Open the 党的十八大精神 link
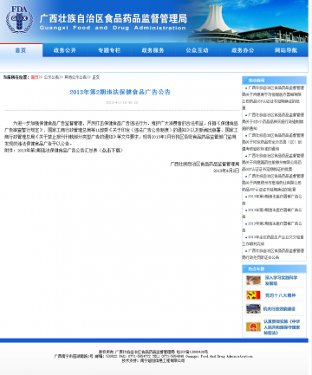 pyautogui.click(x=280, y=295)
